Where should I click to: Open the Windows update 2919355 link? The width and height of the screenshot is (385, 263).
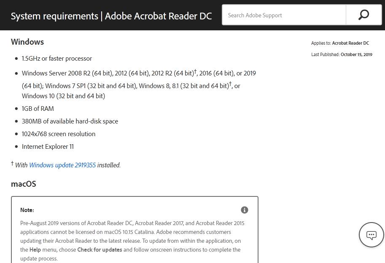(x=62, y=165)
